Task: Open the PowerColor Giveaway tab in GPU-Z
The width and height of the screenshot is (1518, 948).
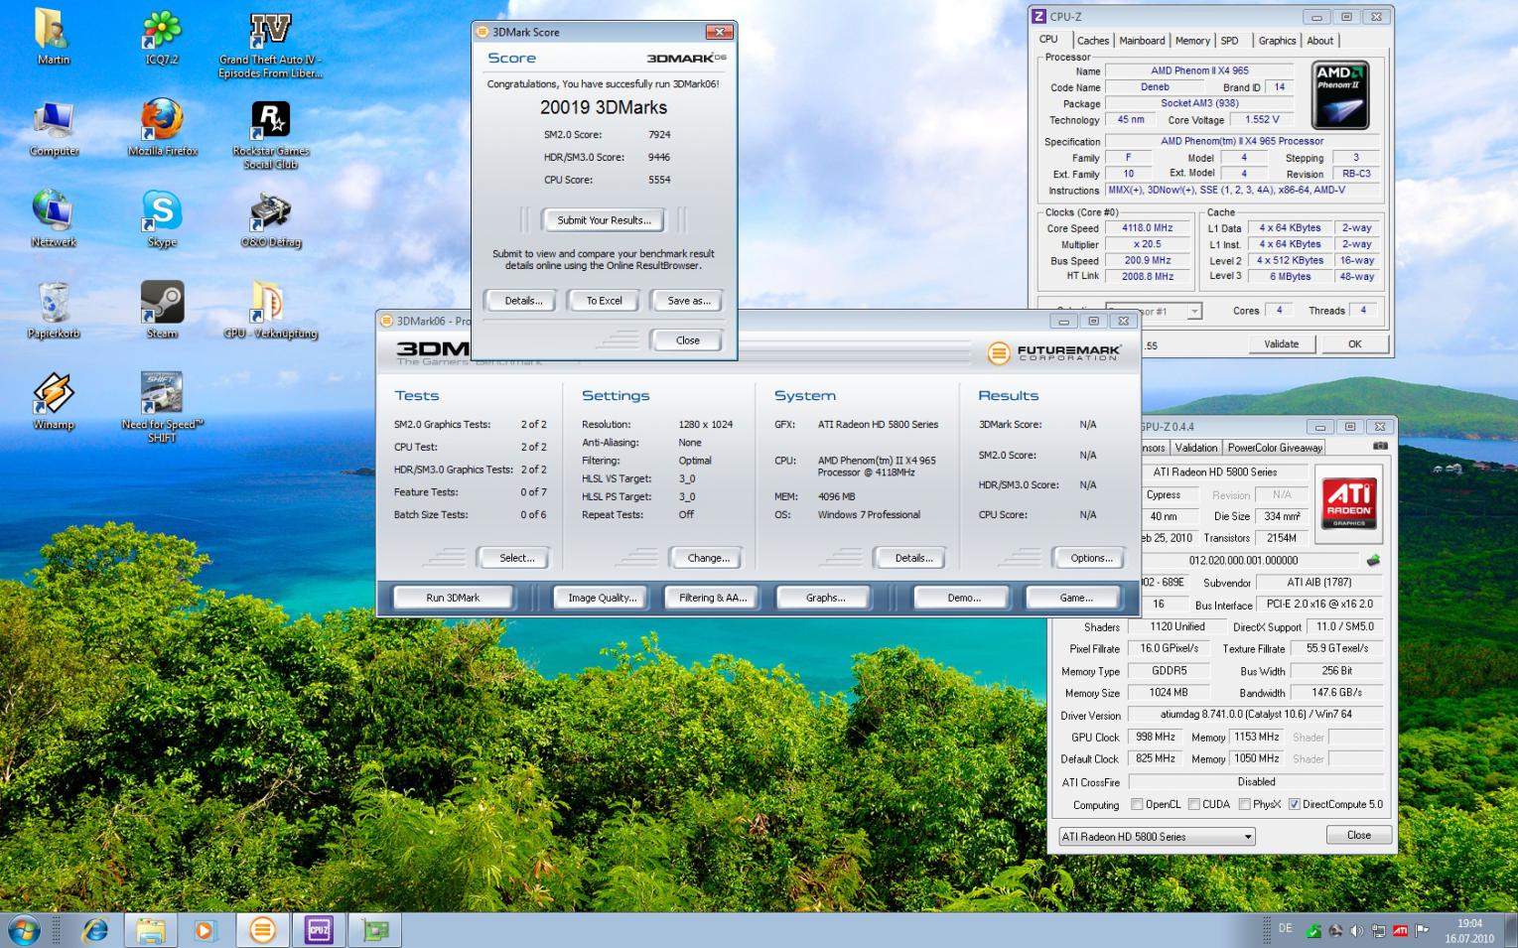Action: pyautogui.click(x=1275, y=448)
